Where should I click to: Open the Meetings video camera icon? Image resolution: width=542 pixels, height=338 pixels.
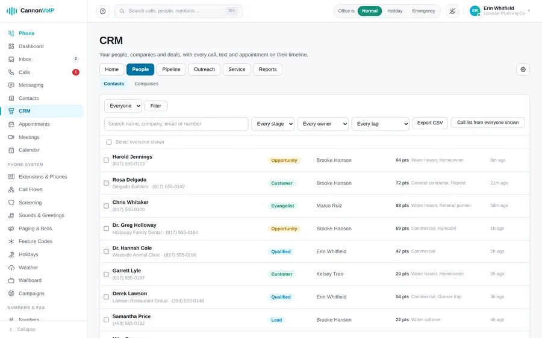pyautogui.click(x=11, y=137)
